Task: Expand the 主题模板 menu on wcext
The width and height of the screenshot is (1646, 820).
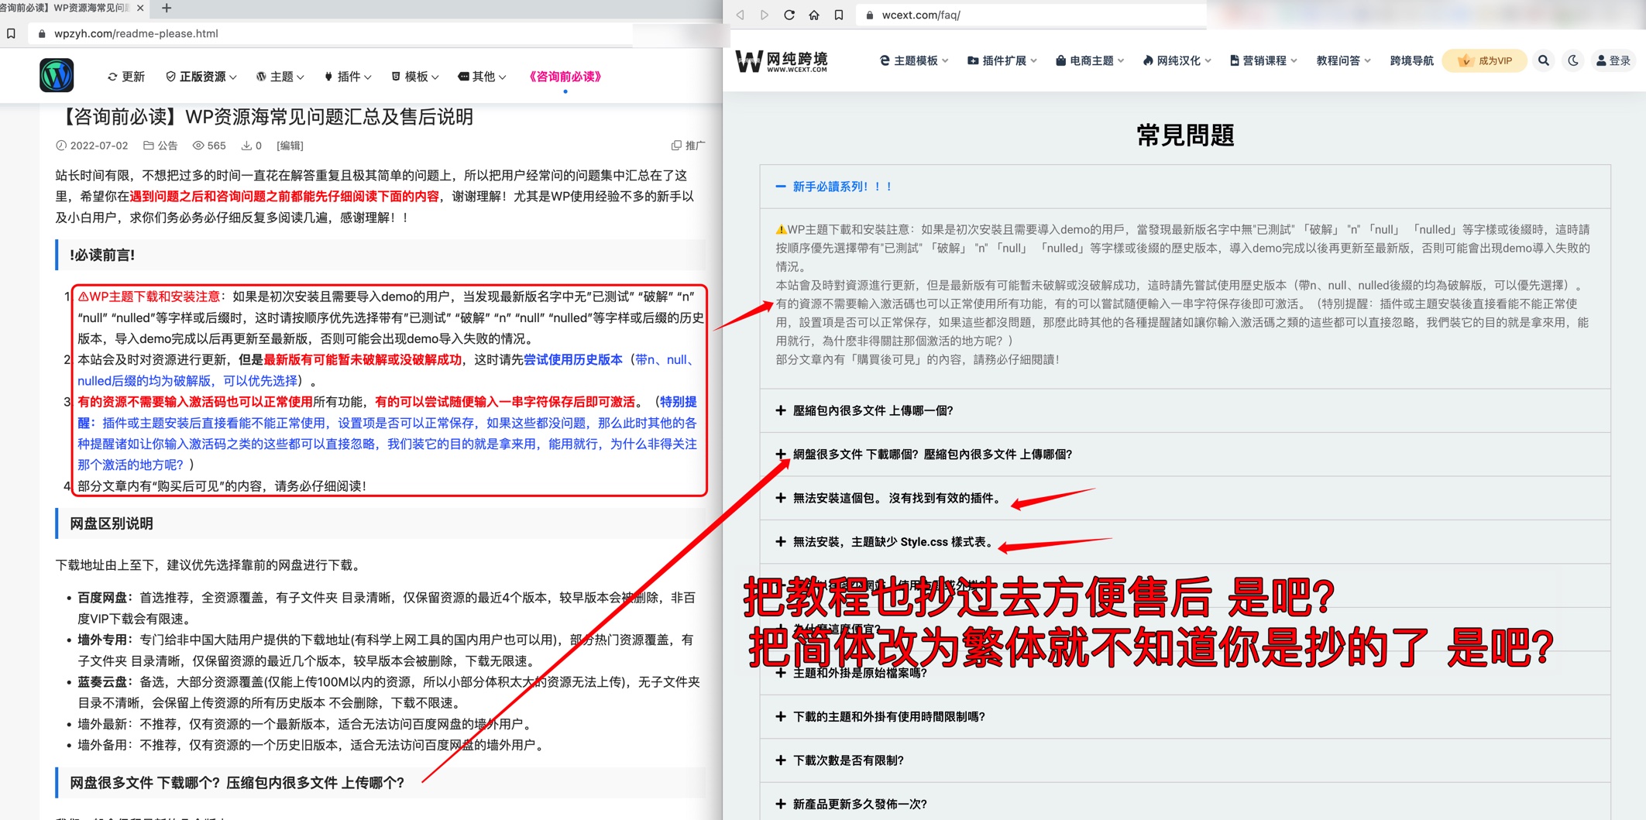Action: tap(914, 60)
